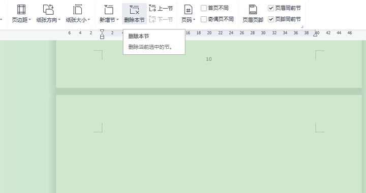The image size is (366, 193).
Task: Click the 新增节 add section icon
Action: pyautogui.click(x=109, y=10)
